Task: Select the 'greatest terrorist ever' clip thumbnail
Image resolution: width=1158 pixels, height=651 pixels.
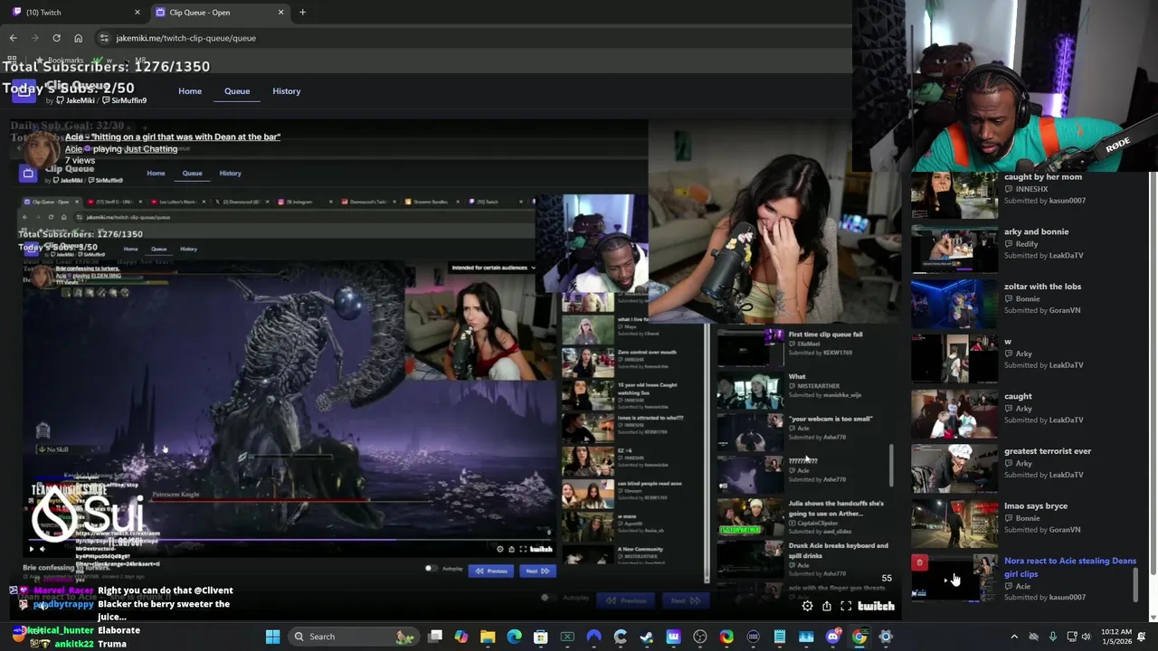Action: pos(954,468)
